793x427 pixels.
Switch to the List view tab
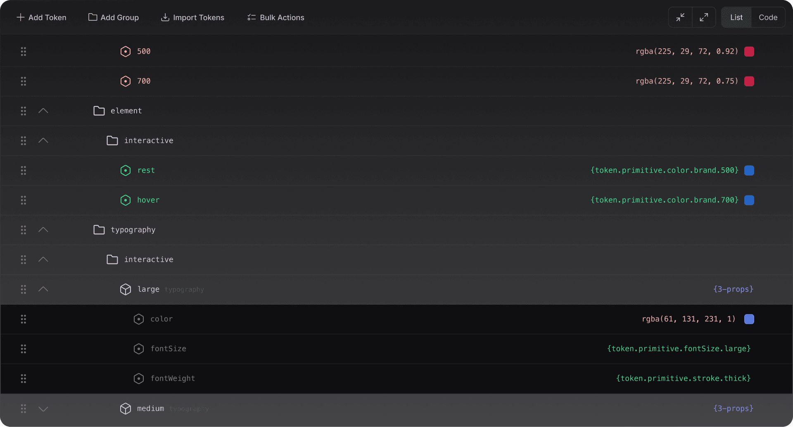(x=736, y=17)
